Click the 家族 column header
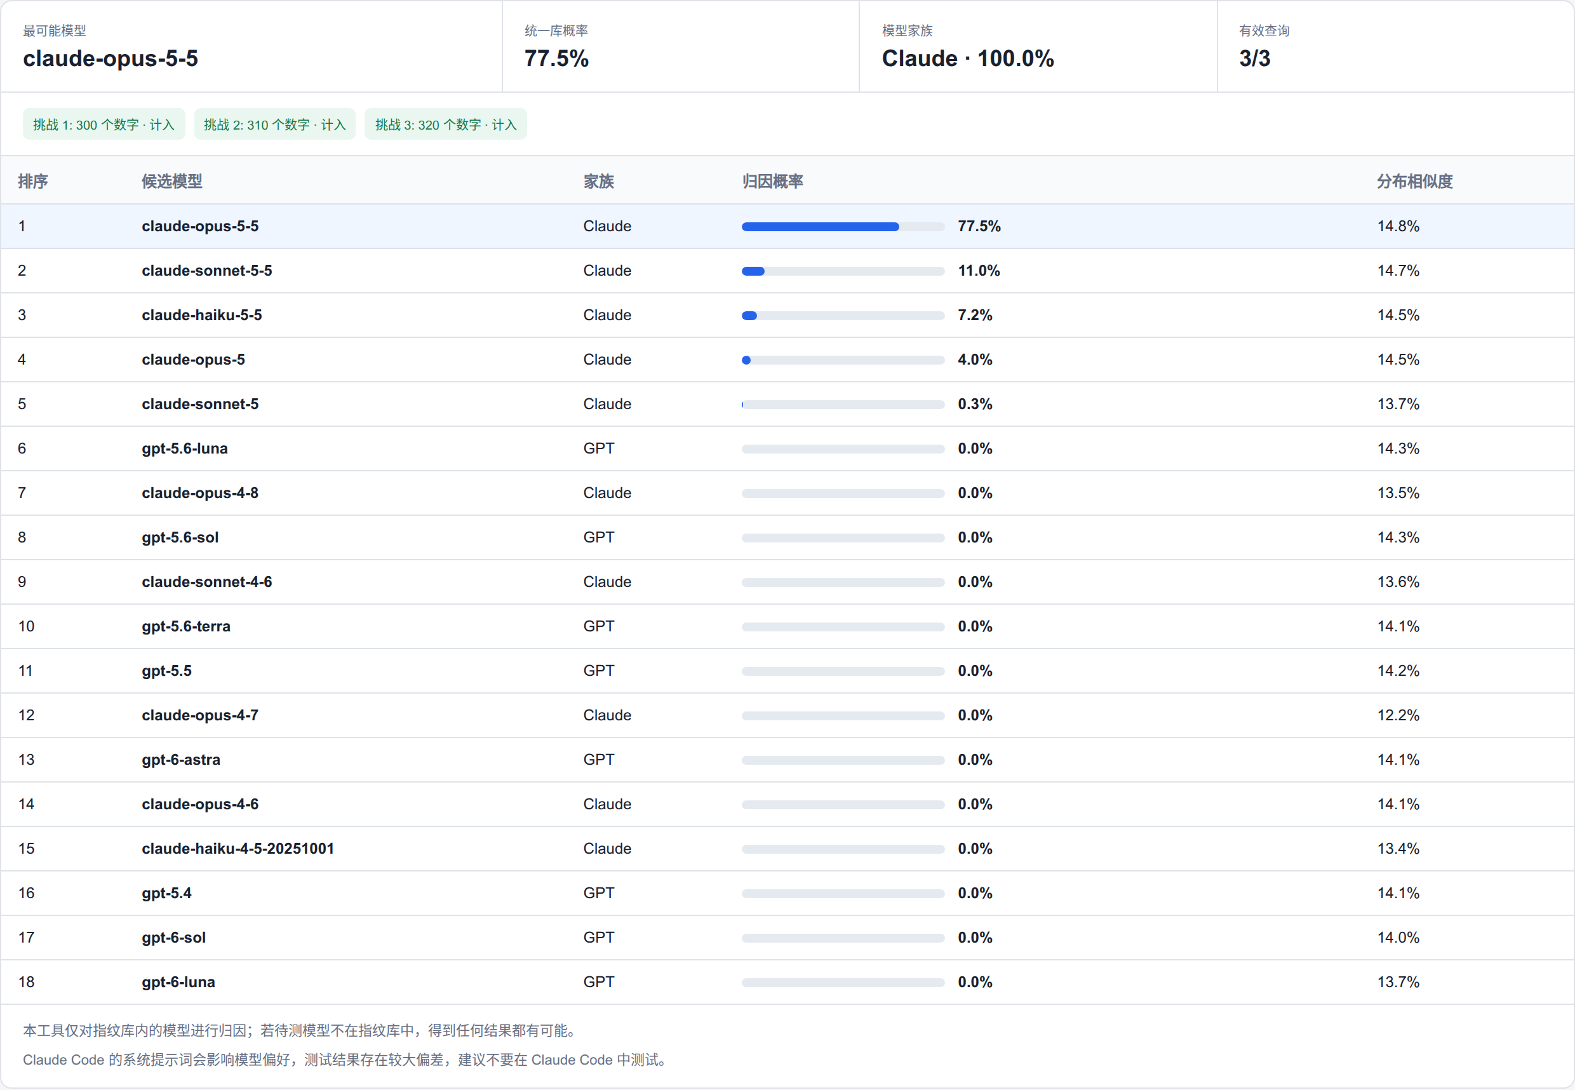This screenshot has height=1090, width=1575. (x=599, y=181)
